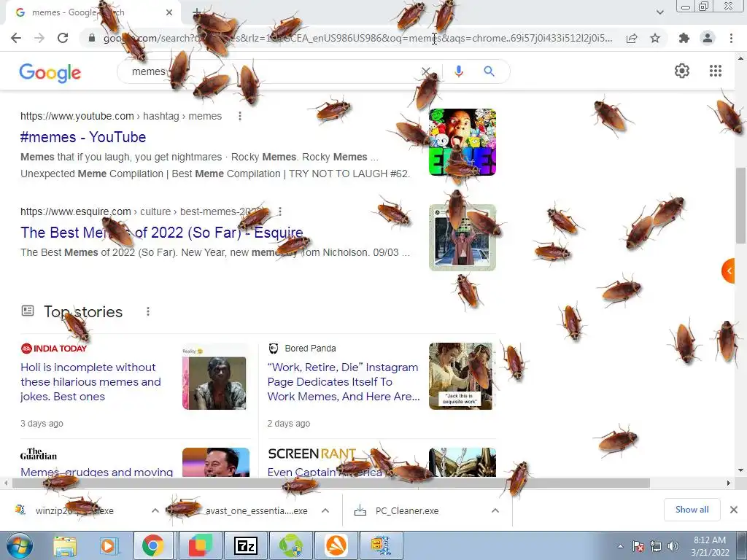Open the Google apps grid

click(715, 71)
